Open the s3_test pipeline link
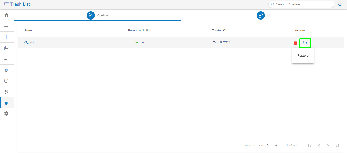The image size is (347, 153). (29, 42)
